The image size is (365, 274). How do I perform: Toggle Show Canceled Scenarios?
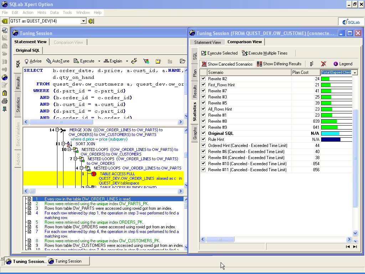[x=227, y=64]
